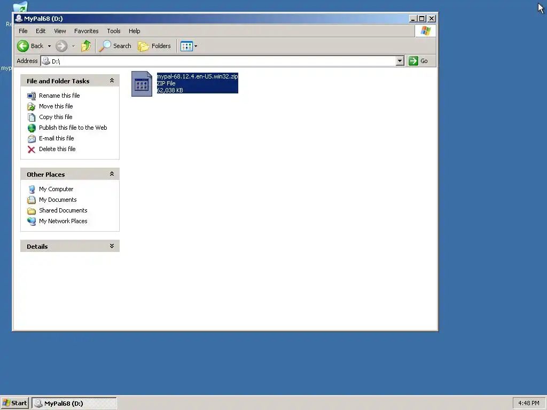Collapse the Other Places panel
The image size is (547, 410).
pyautogui.click(x=112, y=174)
